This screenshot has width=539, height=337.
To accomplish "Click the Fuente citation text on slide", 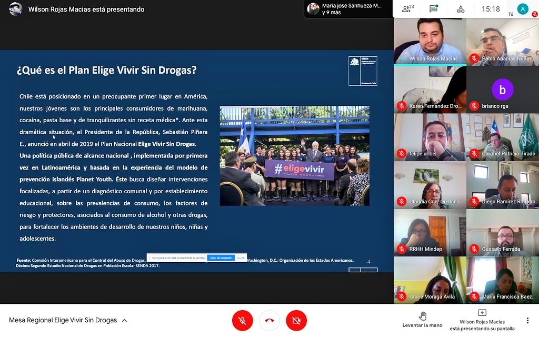I will click(185, 263).
